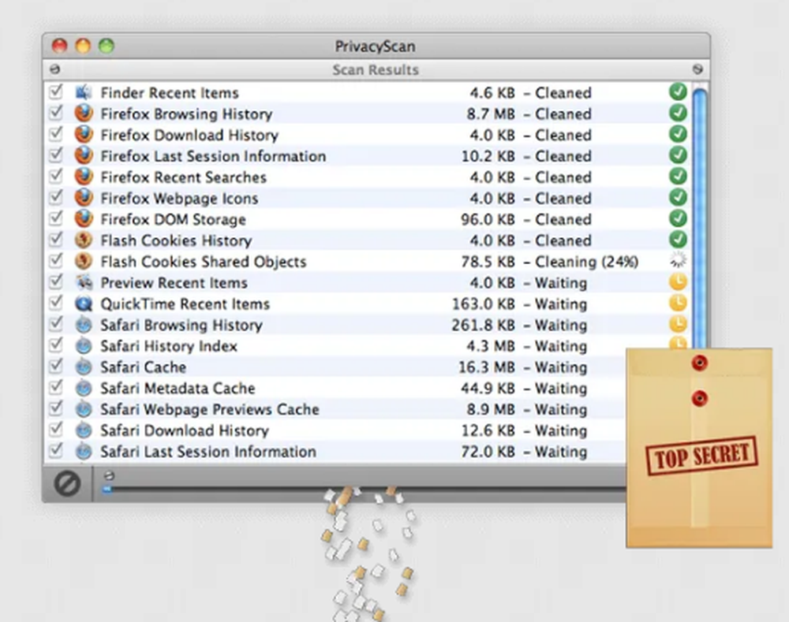789x622 pixels.
Task: Click Firefox icon beside Firefox Webpage Icons
Action: tap(84, 198)
